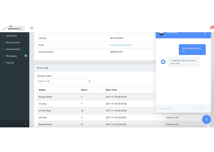Close the Wilson, Bob chat header

205,33
